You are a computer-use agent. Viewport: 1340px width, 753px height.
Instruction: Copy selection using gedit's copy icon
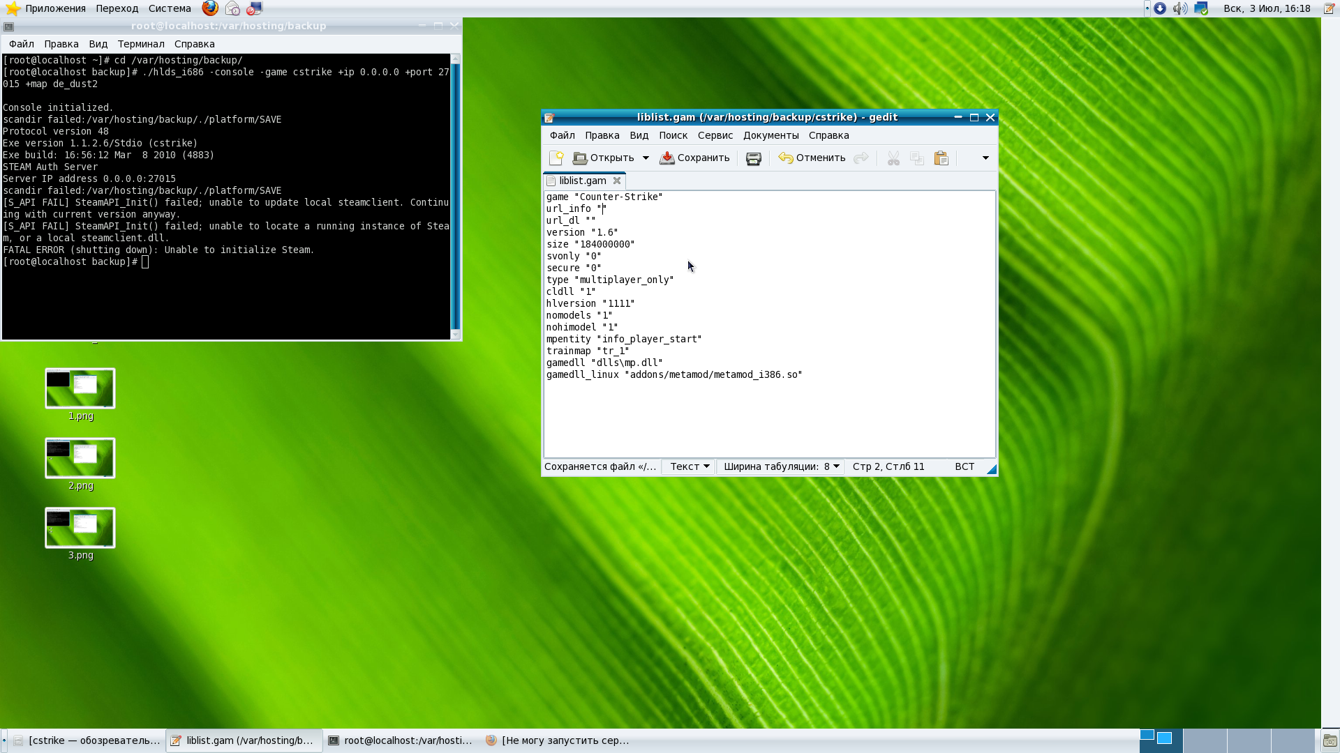[x=917, y=158]
